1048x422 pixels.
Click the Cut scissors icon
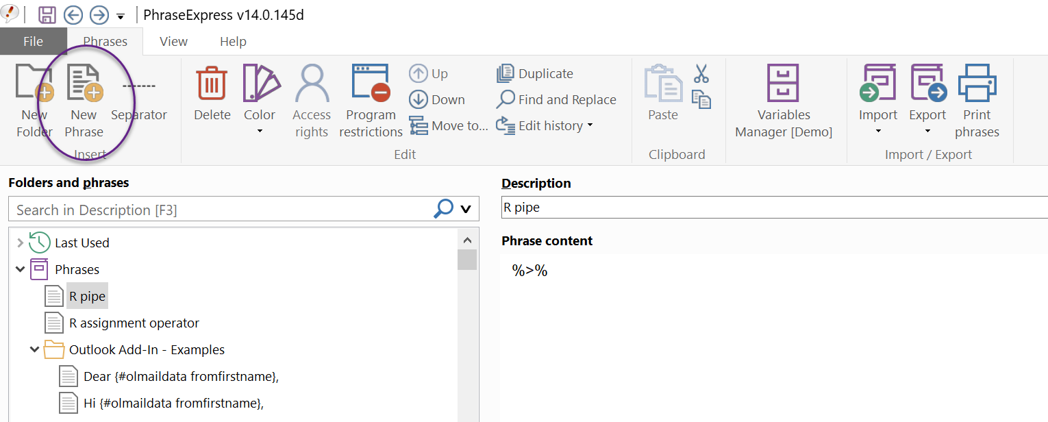pyautogui.click(x=701, y=73)
